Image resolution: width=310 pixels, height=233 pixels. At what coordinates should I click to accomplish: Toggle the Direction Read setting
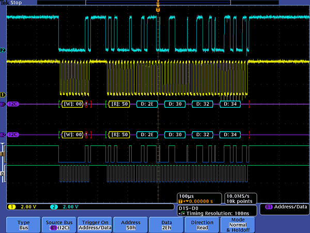tap(202, 224)
